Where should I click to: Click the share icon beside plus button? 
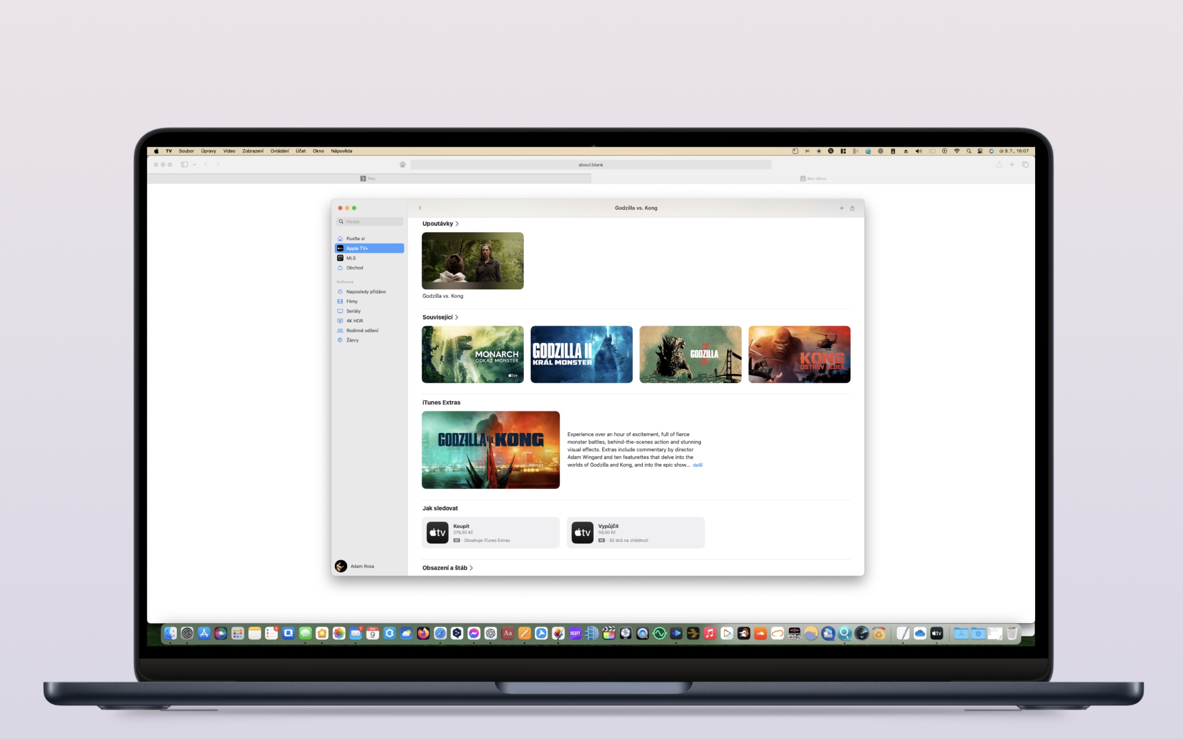pos(852,208)
